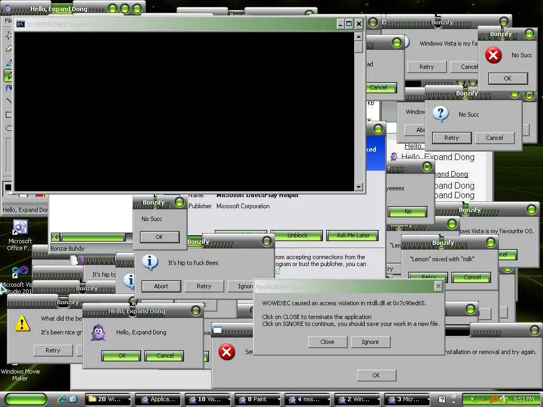Expand the 8 Paint taskbar group

pyautogui.click(x=258, y=399)
